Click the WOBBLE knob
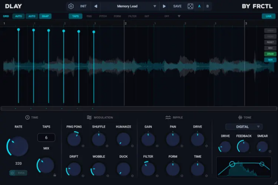The height and width of the screenshot is (185, 278). 99,169
